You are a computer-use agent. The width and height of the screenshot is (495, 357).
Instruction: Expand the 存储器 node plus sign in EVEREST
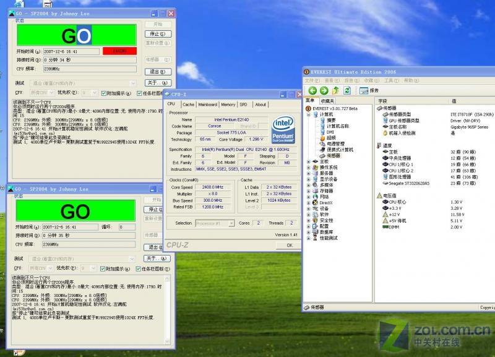pos(309,191)
